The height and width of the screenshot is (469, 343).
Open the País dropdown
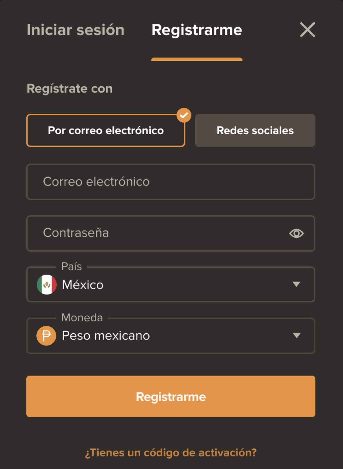coord(171,284)
